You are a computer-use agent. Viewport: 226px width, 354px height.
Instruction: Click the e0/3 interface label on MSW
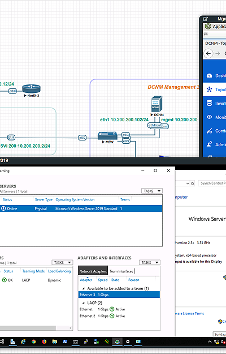[125, 135]
